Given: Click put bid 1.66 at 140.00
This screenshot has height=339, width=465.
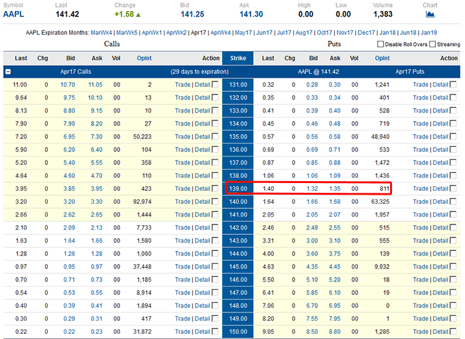Looking at the screenshot, I should 312,201.
